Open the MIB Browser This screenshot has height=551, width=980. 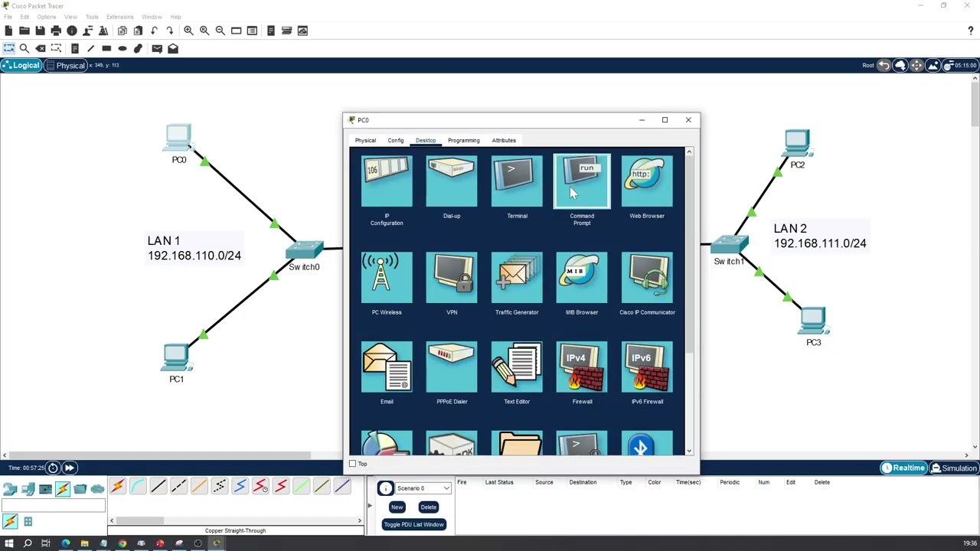582,278
